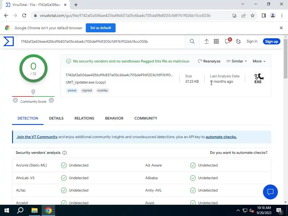The height and width of the screenshot is (216, 288).
Task: Click the community score question marker
Action: tap(33, 92)
